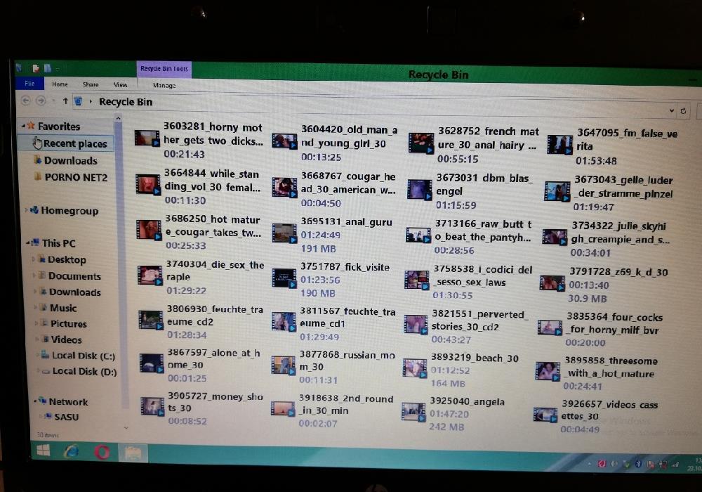Click thumbnail of 3806930_feuchte_traeume_cd2
The height and width of the screenshot is (492, 702).
coord(151,320)
